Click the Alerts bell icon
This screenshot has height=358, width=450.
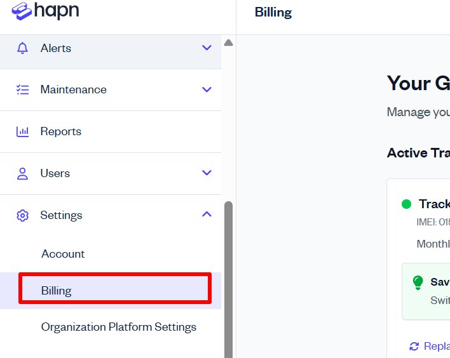tap(23, 48)
